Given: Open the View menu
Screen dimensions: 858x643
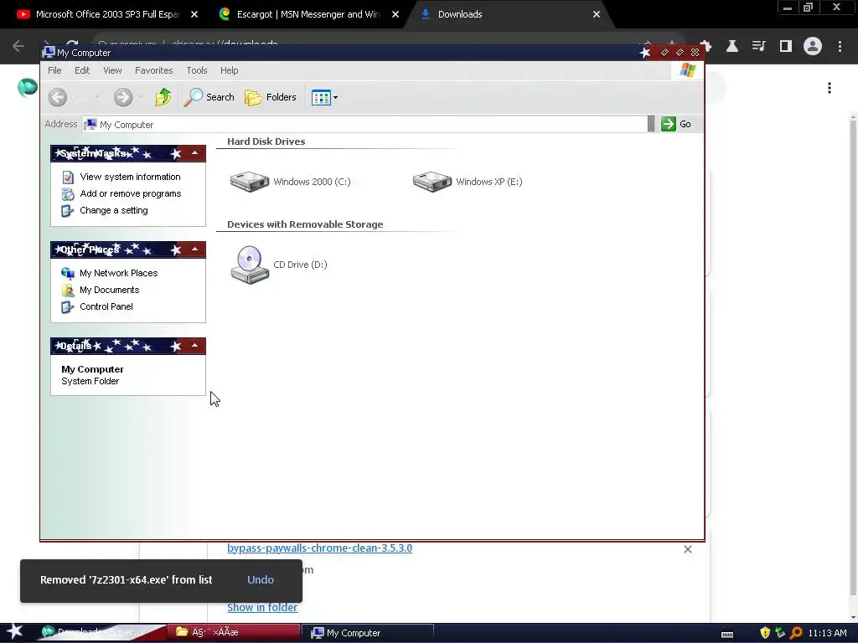Looking at the screenshot, I should click(x=112, y=70).
